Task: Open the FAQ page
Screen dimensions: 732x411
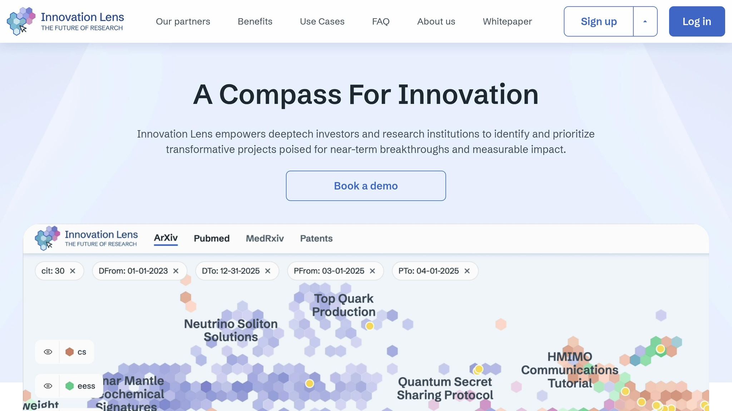Action: point(381,21)
